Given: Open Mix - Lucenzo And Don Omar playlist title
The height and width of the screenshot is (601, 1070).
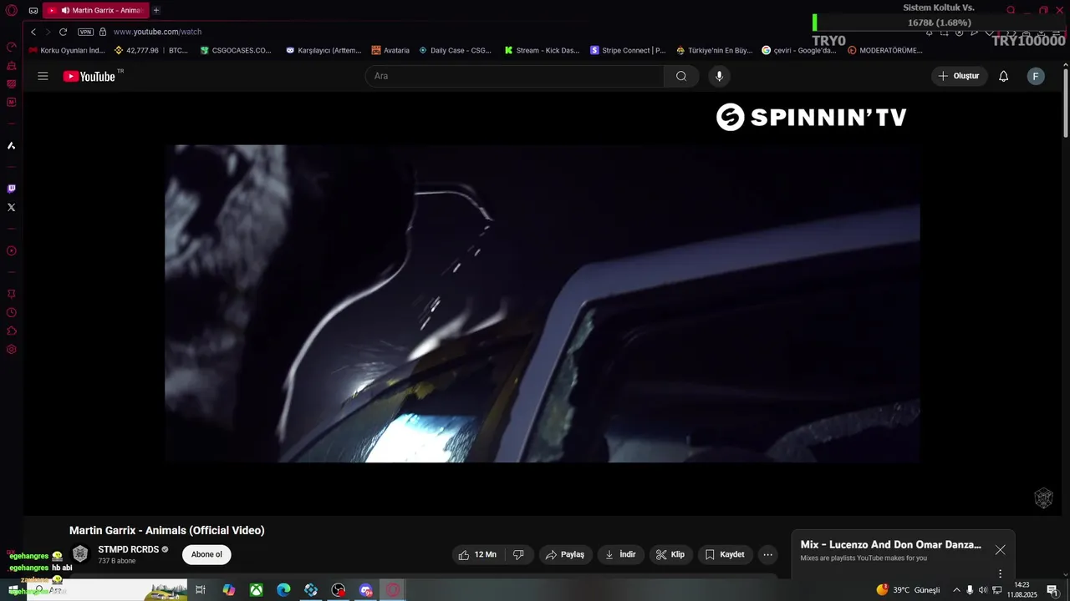Looking at the screenshot, I should 890,544.
